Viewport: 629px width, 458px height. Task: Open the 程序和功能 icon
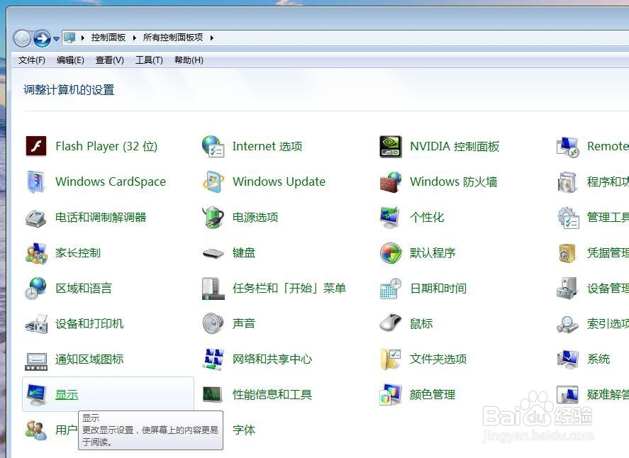[x=568, y=182]
